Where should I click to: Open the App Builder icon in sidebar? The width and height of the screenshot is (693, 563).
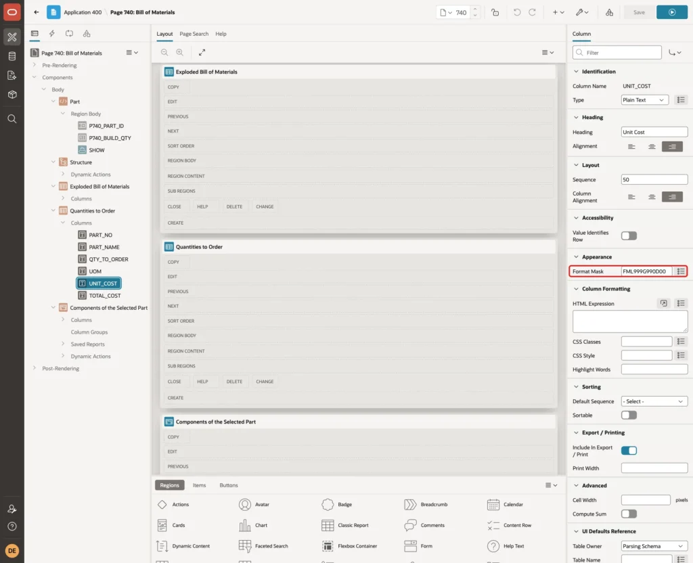click(x=12, y=37)
